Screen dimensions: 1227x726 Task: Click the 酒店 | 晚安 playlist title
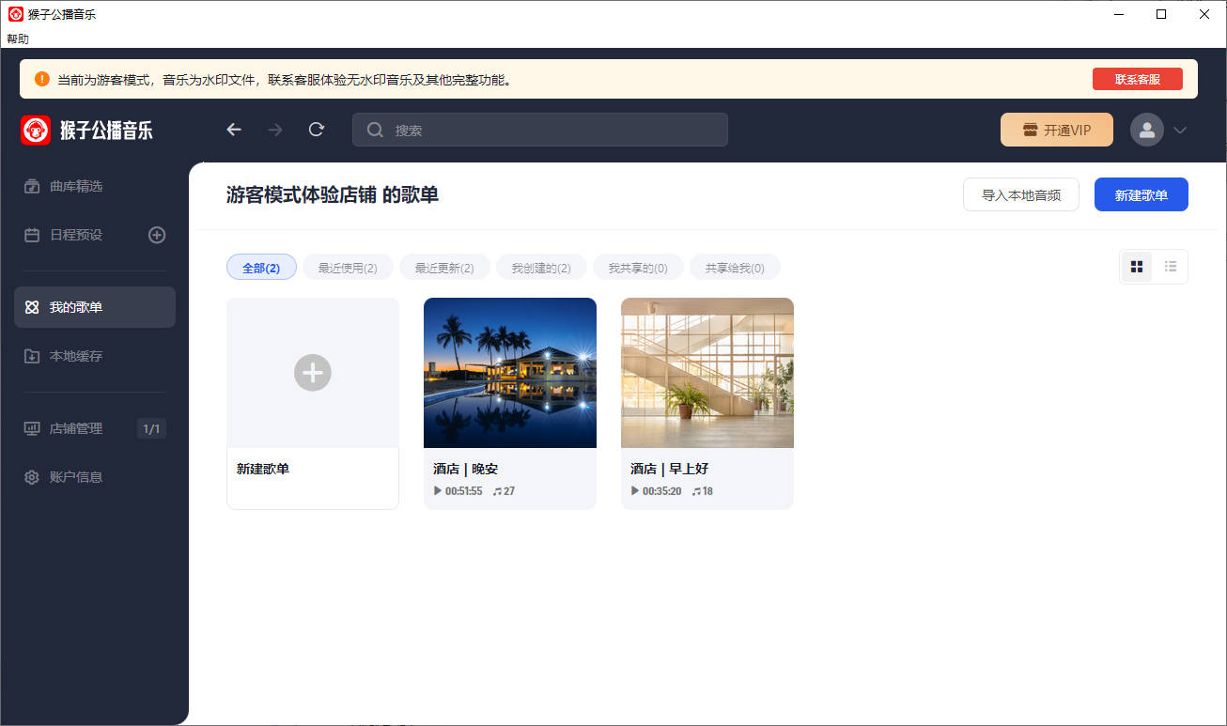[x=466, y=469]
